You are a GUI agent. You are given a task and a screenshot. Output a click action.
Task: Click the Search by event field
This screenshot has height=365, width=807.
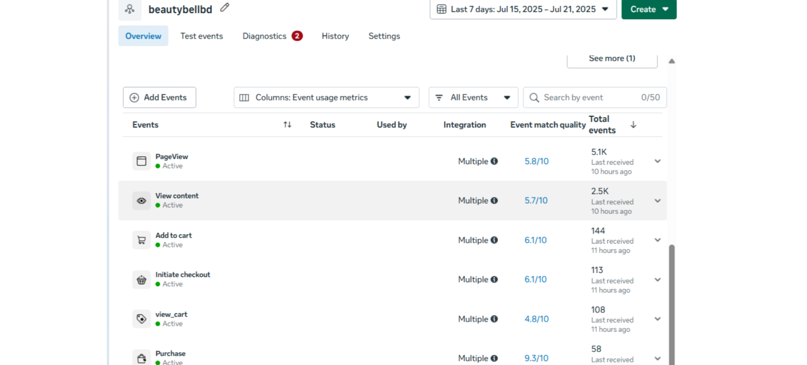coord(595,97)
